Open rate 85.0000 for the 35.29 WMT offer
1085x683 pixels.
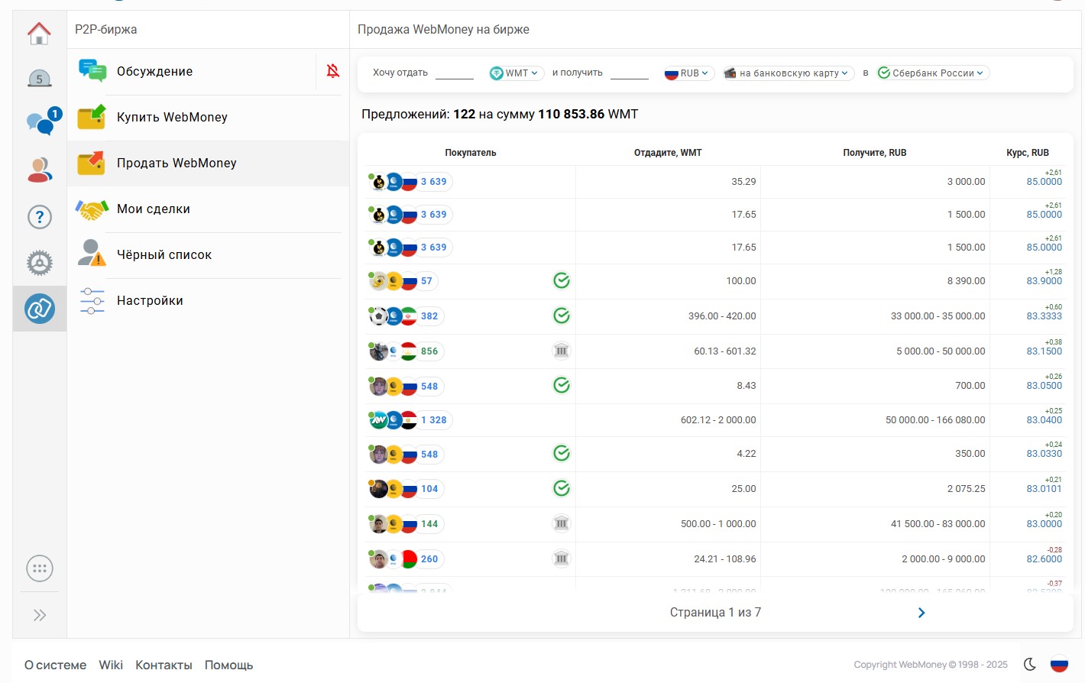1044,182
